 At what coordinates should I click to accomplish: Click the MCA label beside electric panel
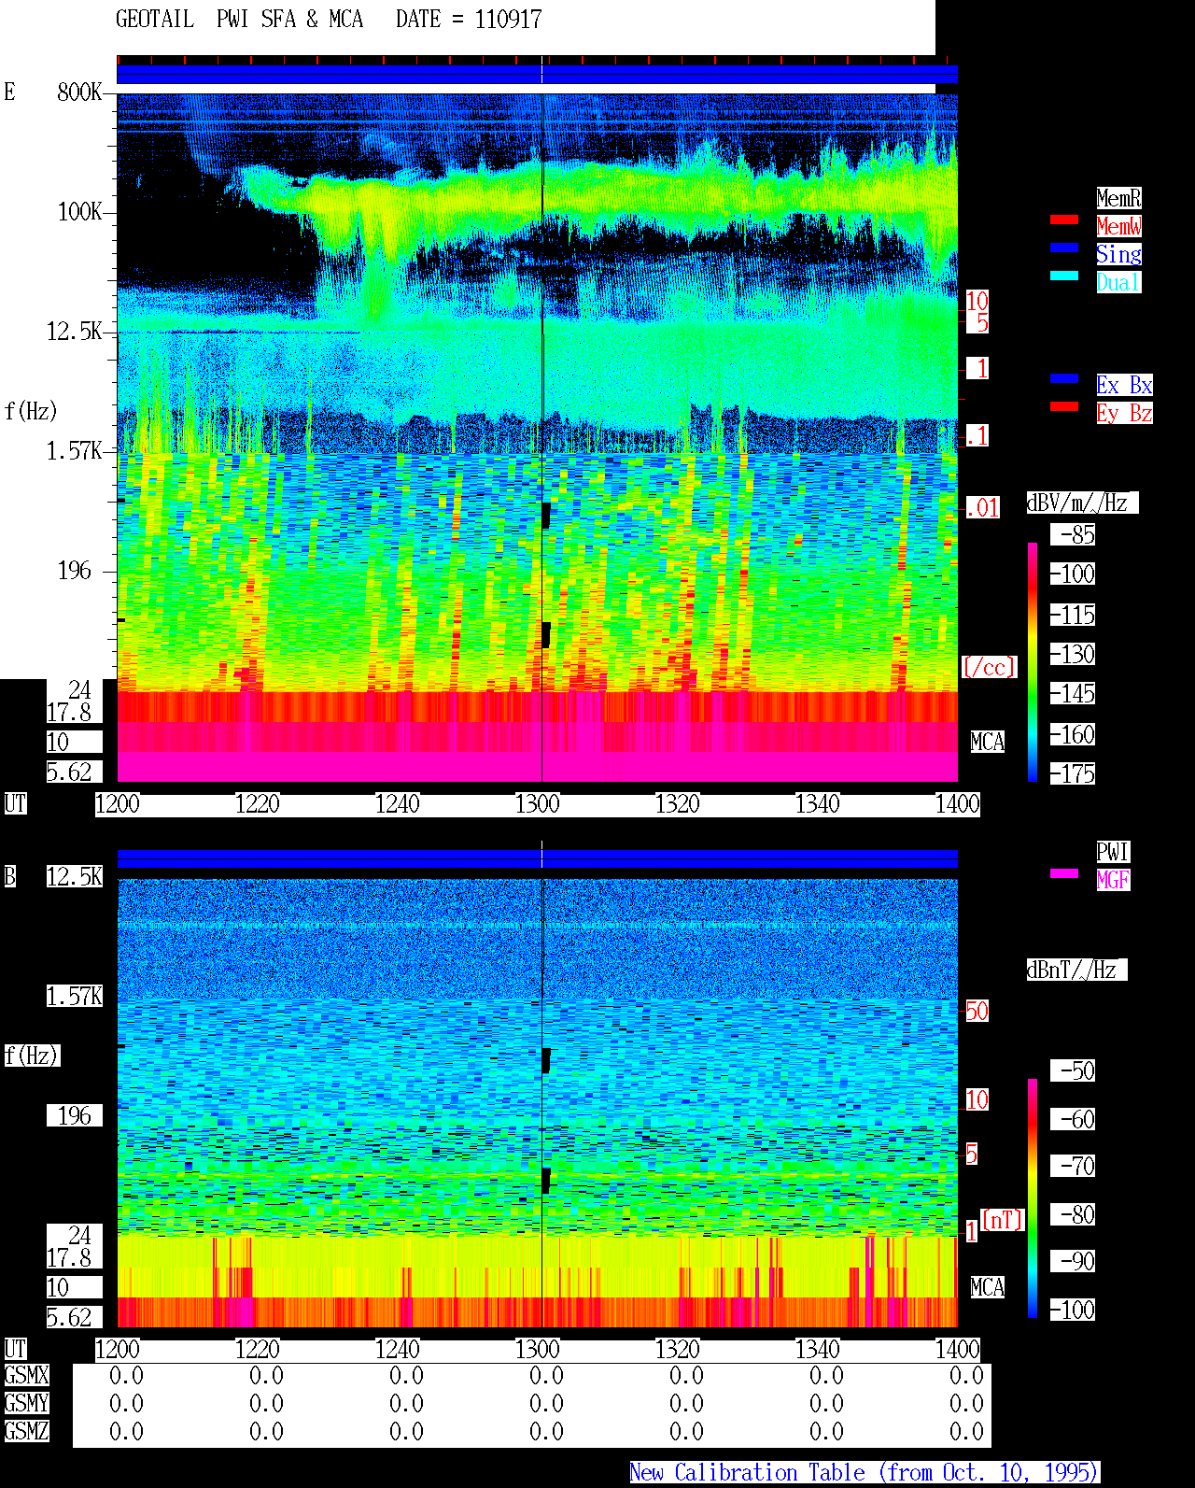coord(988,742)
